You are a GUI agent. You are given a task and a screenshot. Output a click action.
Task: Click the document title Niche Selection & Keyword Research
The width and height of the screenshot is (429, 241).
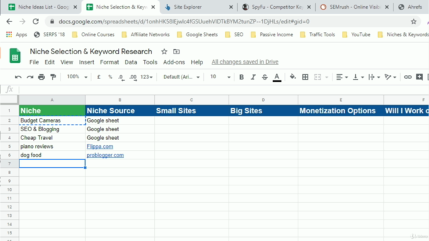click(x=91, y=52)
